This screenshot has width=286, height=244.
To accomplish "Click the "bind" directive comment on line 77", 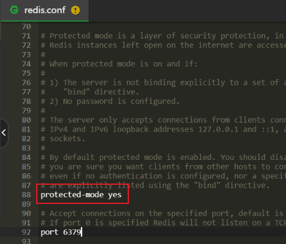I will coord(101,92).
